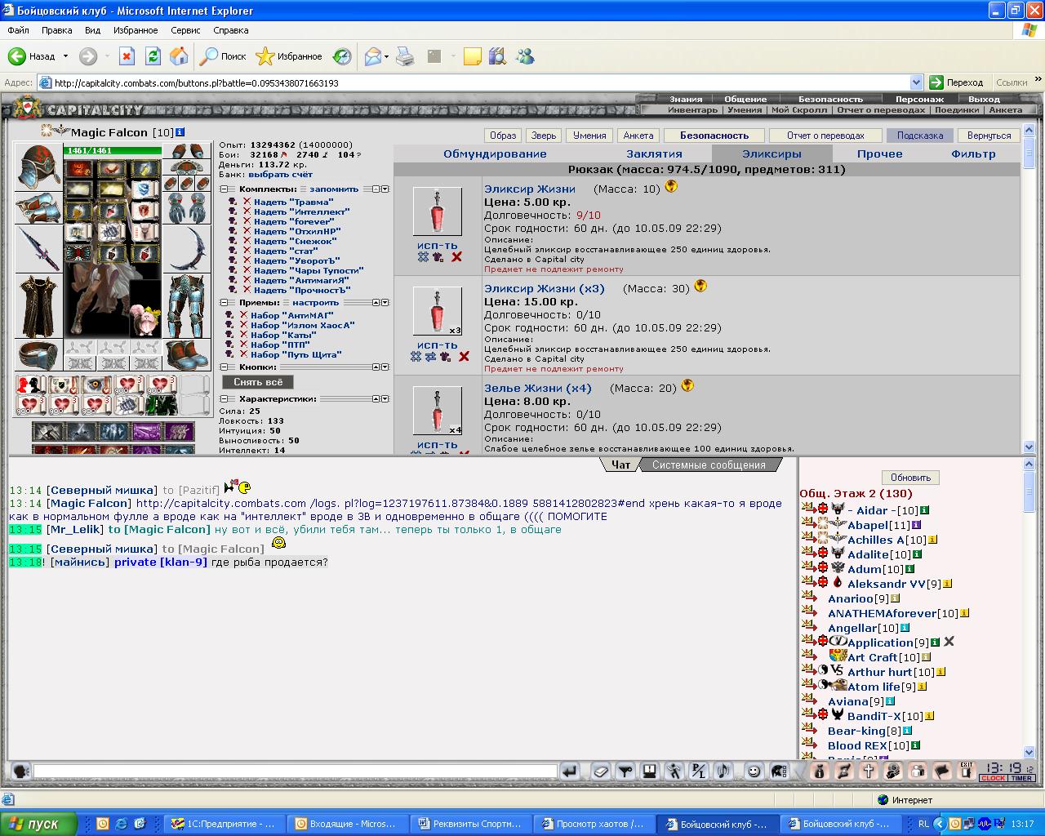Click the cross icon in bottom bar
Viewport: 1045px width, 836px height.
tap(869, 771)
